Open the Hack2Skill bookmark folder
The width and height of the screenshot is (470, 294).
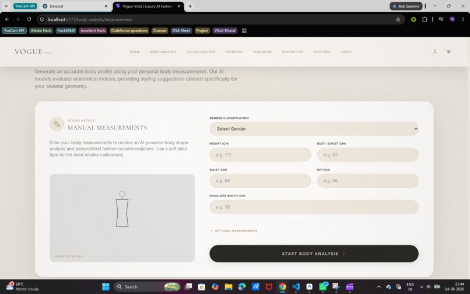(66, 30)
